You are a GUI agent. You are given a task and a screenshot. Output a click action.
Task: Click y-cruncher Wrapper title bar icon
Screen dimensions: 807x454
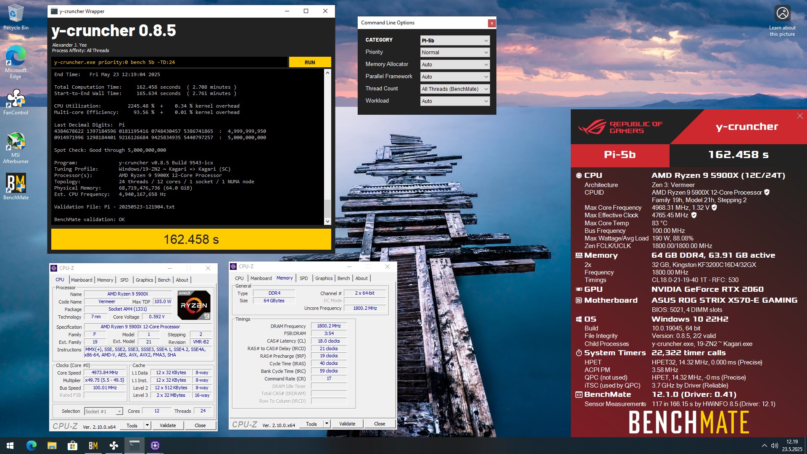(x=54, y=11)
